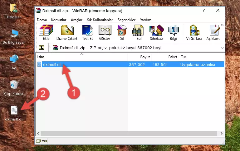Click the Ekle (Add) toolbar icon

click(46, 30)
